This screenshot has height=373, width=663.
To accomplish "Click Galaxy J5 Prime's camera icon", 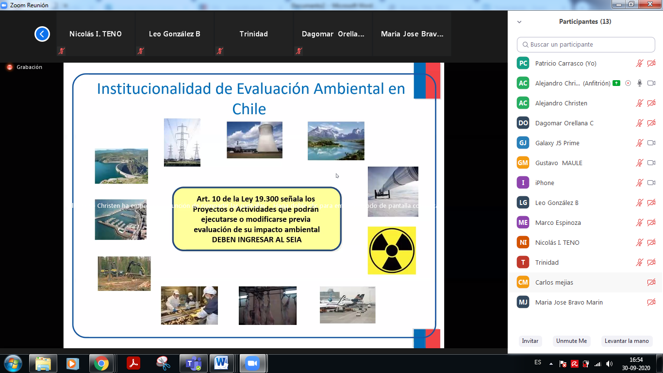I will (x=651, y=143).
